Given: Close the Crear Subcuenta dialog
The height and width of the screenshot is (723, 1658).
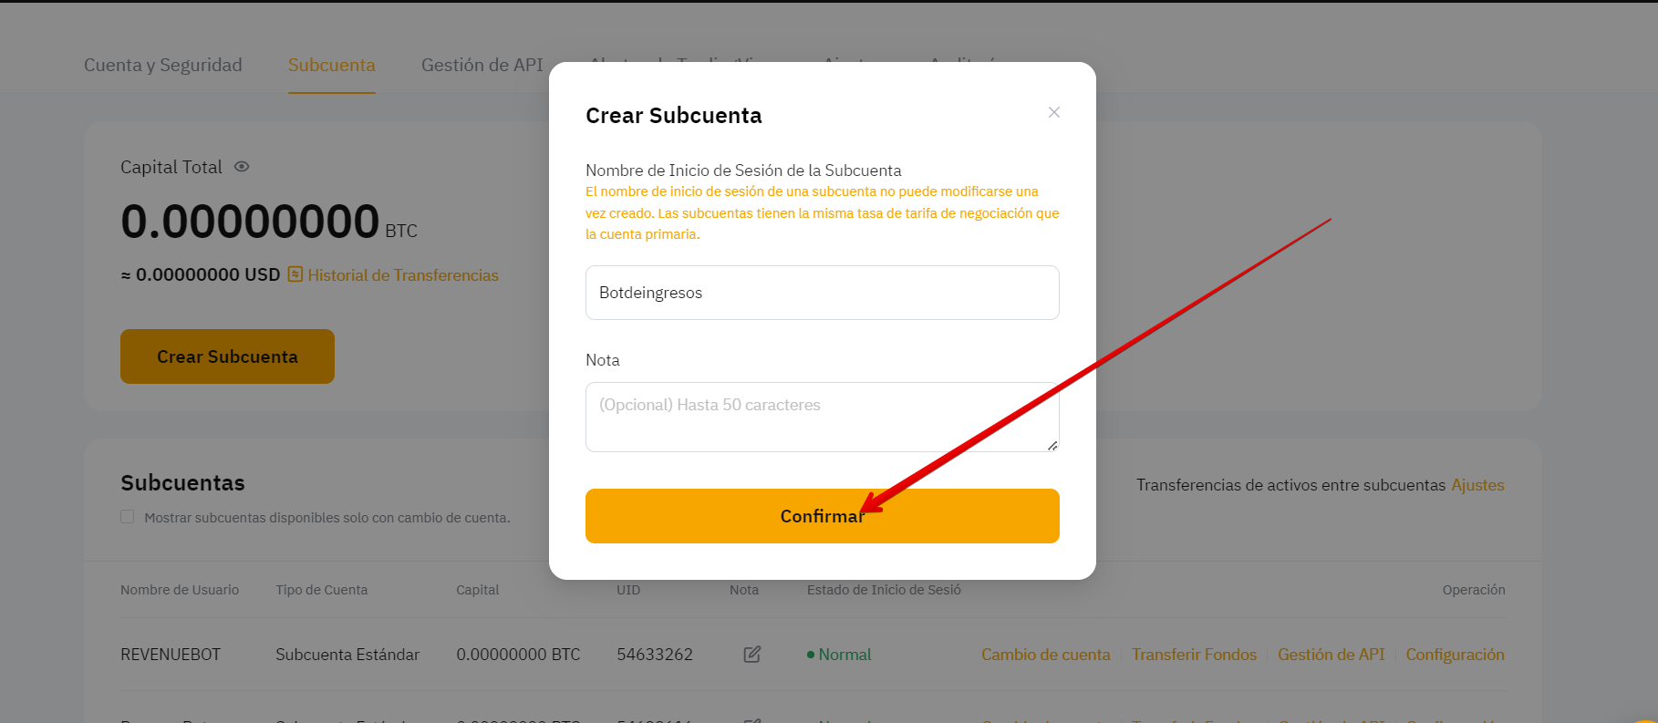Looking at the screenshot, I should (x=1053, y=112).
